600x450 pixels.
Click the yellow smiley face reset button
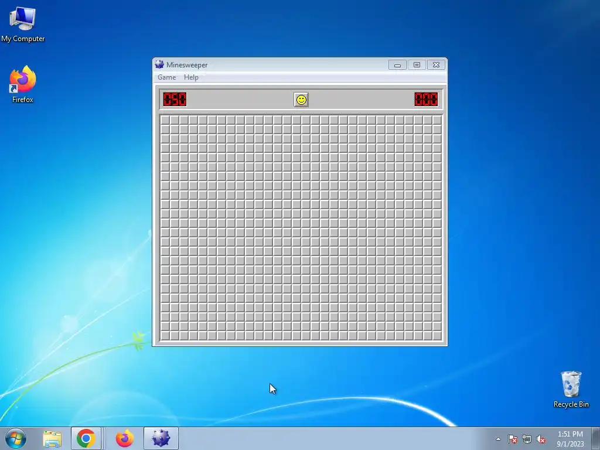coord(301,100)
